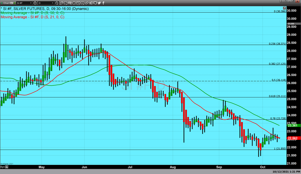Screen dimensions: 301x174
Task: Open the chat bubble icon
Action: coord(95,3)
